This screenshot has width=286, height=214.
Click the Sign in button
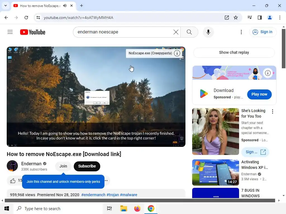tap(263, 32)
